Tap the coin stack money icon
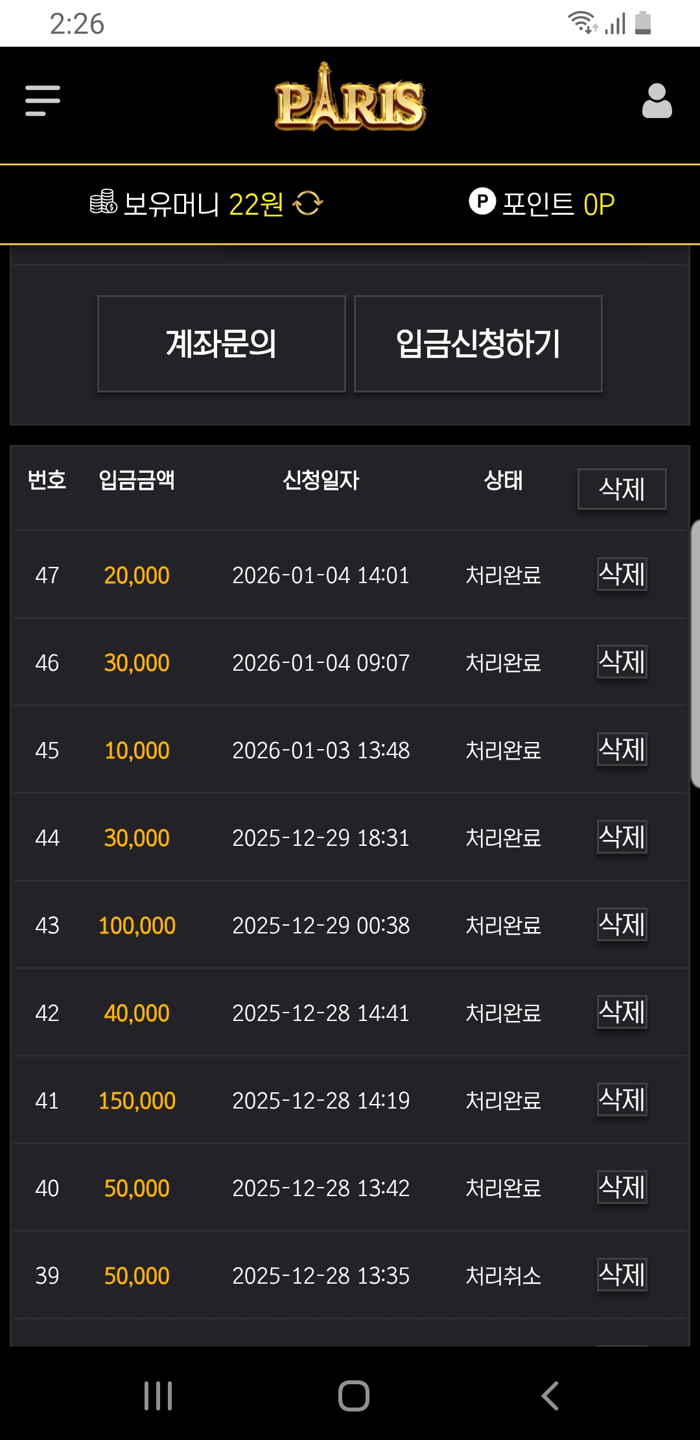 (x=103, y=202)
